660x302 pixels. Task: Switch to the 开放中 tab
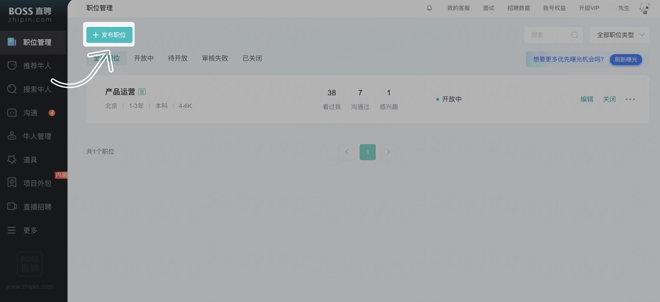[143, 58]
